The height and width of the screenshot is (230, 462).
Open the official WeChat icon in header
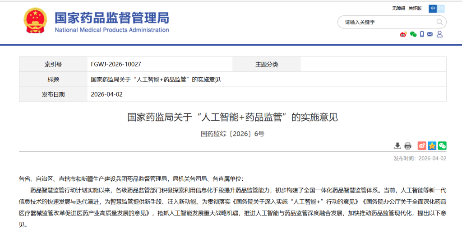coord(413,34)
